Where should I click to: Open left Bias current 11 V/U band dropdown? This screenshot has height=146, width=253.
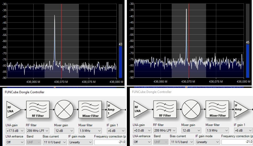click(x=55, y=142)
